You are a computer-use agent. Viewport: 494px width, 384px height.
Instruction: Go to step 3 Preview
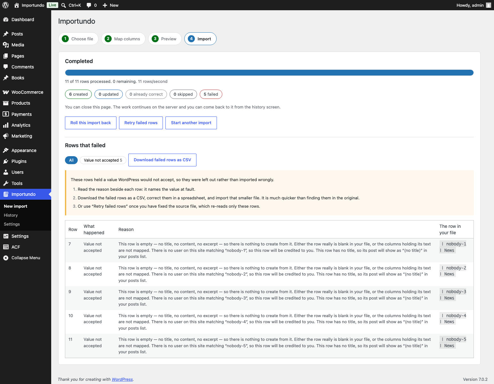165,39
